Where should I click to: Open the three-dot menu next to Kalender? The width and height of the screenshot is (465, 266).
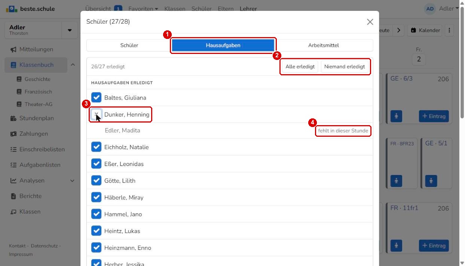pos(449,30)
